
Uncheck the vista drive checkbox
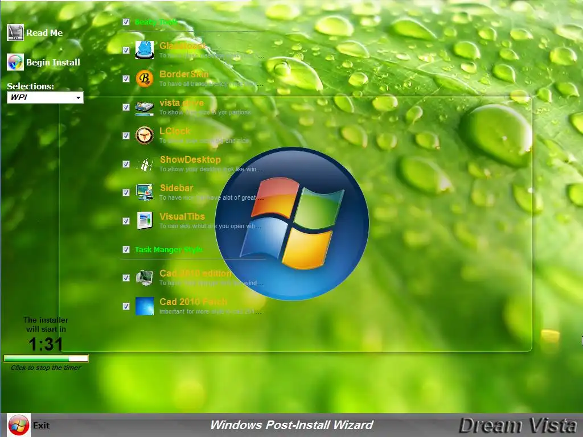click(x=126, y=107)
